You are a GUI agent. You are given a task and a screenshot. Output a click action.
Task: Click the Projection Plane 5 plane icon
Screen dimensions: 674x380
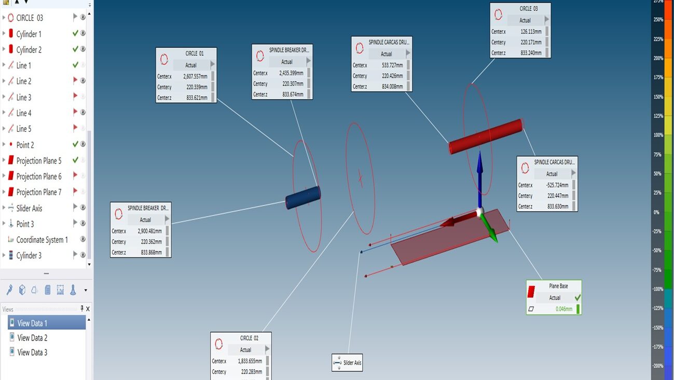pos(11,160)
